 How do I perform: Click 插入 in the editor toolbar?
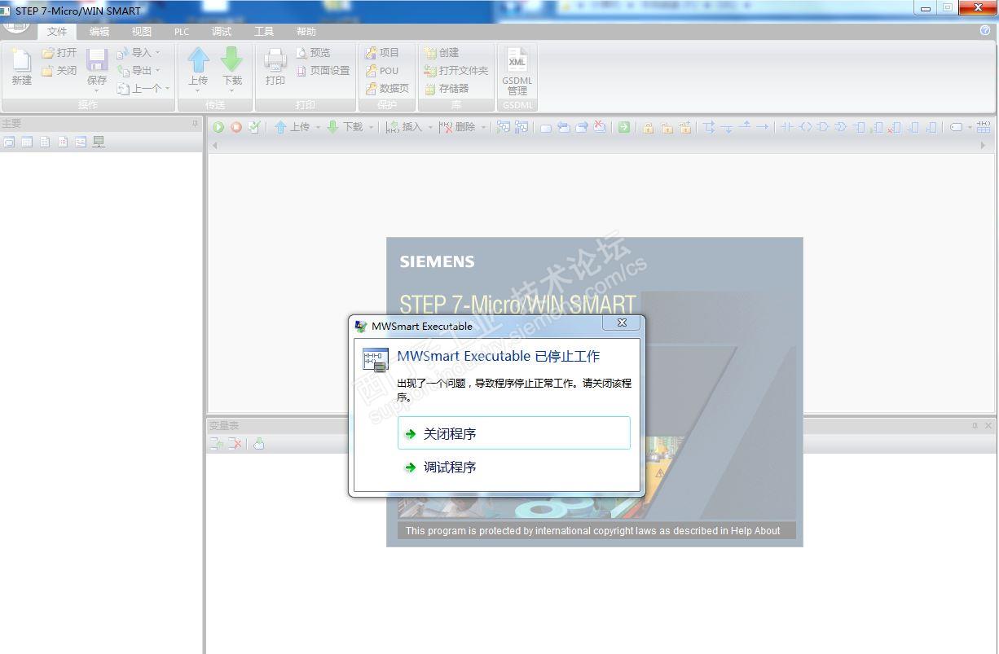click(404, 127)
